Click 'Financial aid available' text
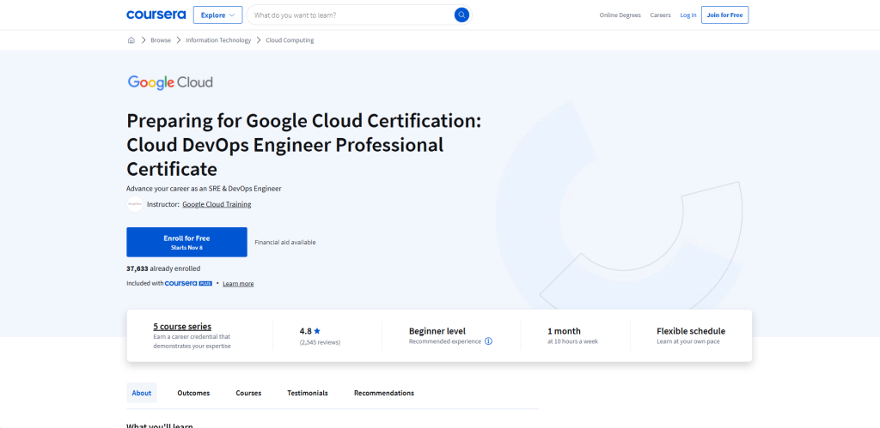This screenshot has height=428, width=880. point(285,243)
